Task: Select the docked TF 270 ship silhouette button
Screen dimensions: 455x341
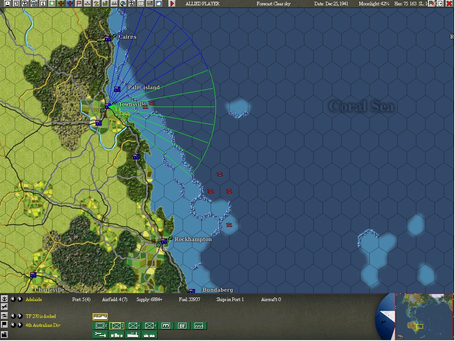Action: tap(100, 317)
